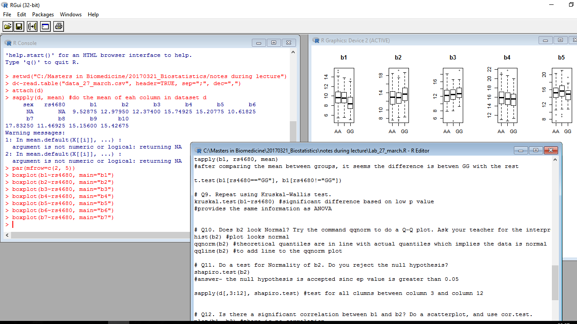
Task: Open the Windows menu
Action: (71, 15)
